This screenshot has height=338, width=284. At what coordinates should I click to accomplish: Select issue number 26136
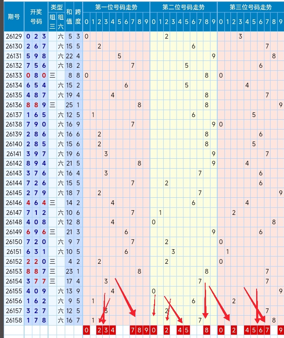pyautogui.click(x=14, y=105)
